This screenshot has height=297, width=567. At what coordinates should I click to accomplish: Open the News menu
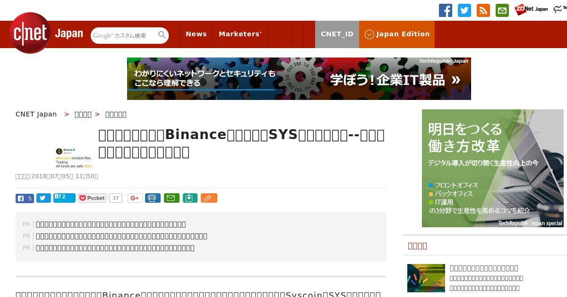pos(196,34)
